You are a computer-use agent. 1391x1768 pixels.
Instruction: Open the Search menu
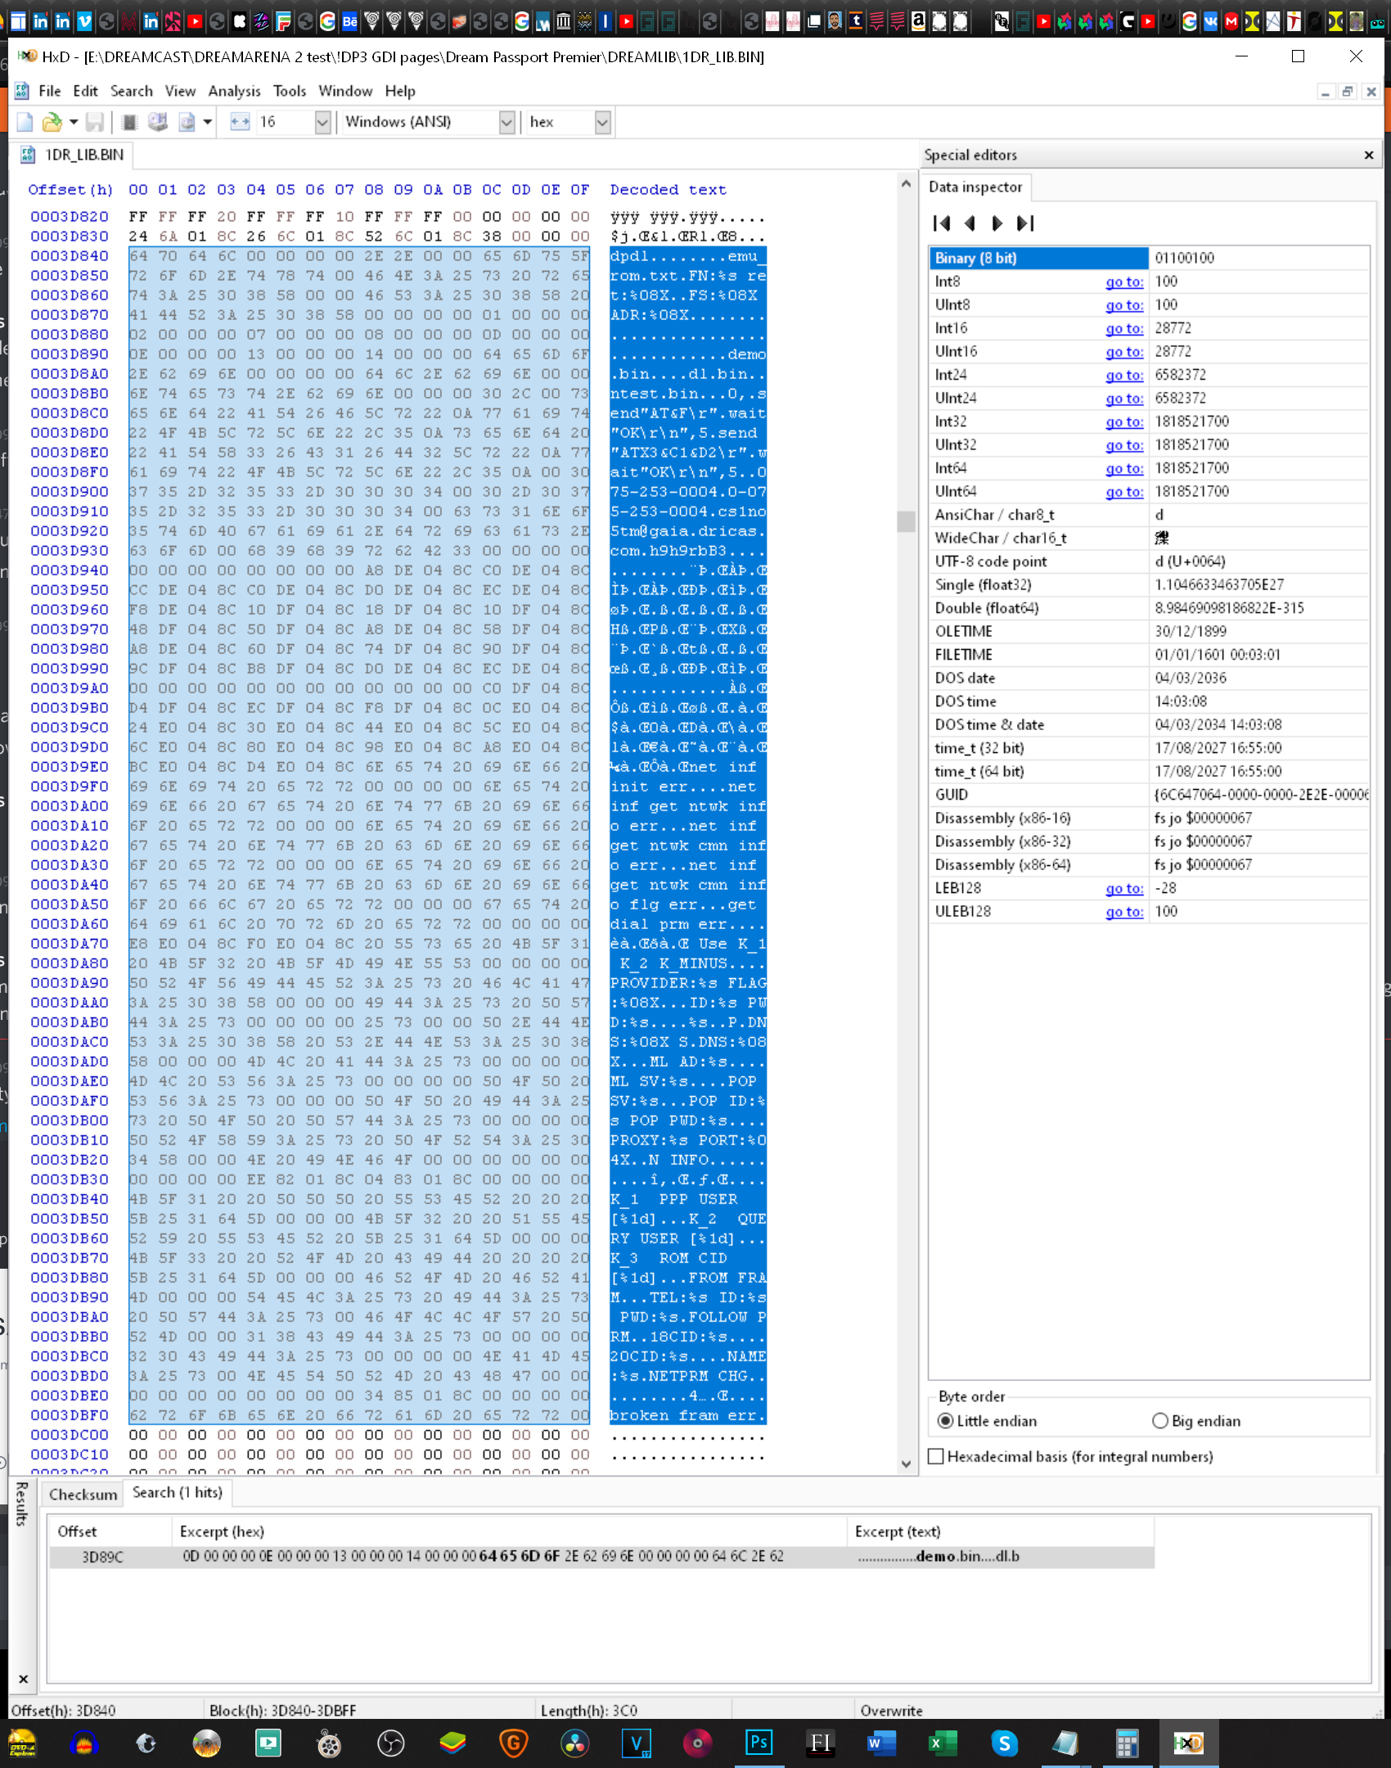[x=131, y=91]
